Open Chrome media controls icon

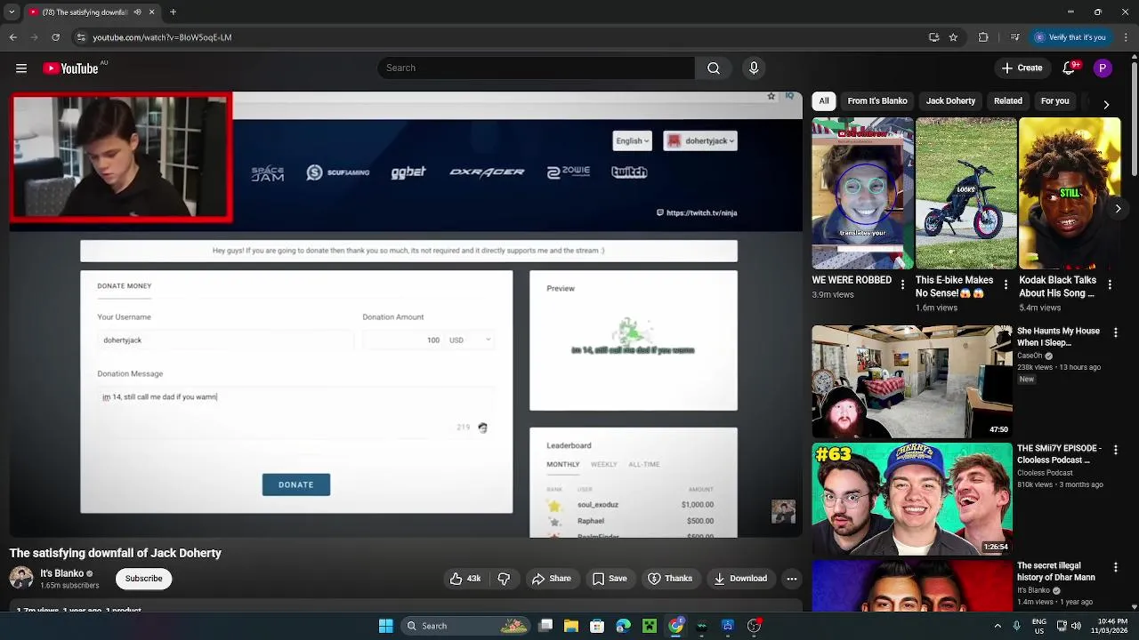pyautogui.click(x=1014, y=37)
